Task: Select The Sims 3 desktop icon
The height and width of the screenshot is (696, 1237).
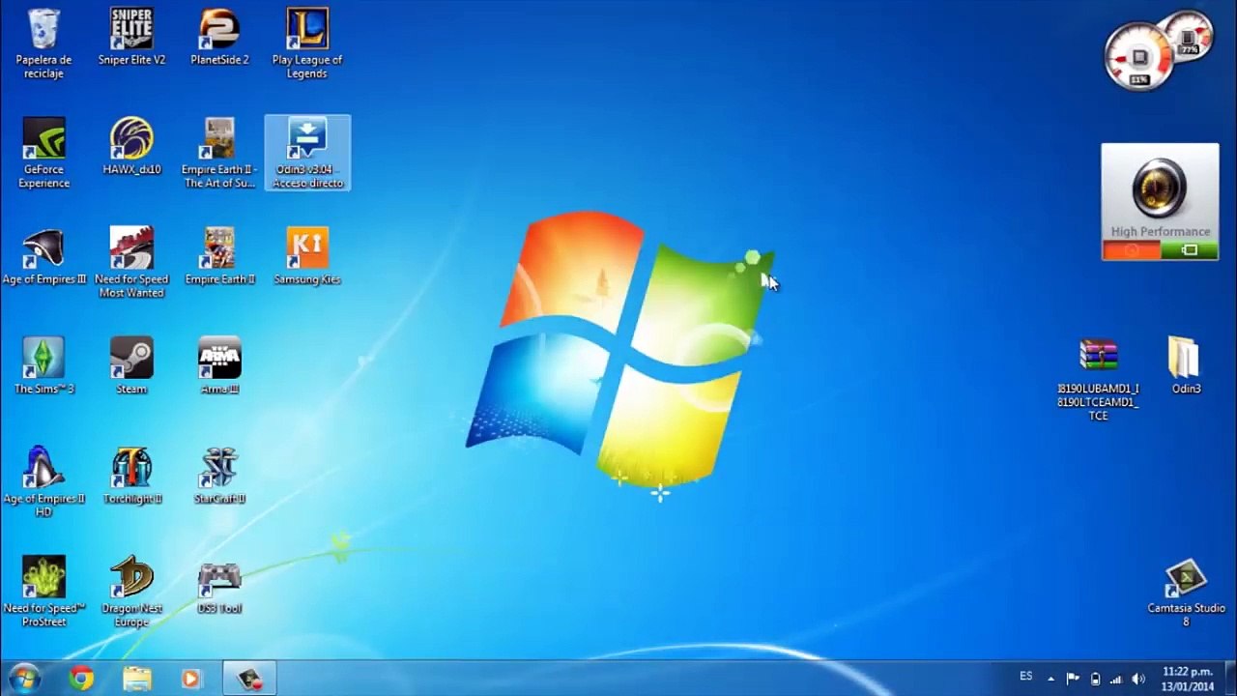Action: (x=43, y=366)
